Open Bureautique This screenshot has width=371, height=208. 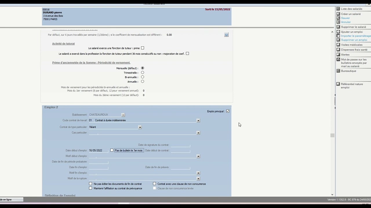(349, 71)
